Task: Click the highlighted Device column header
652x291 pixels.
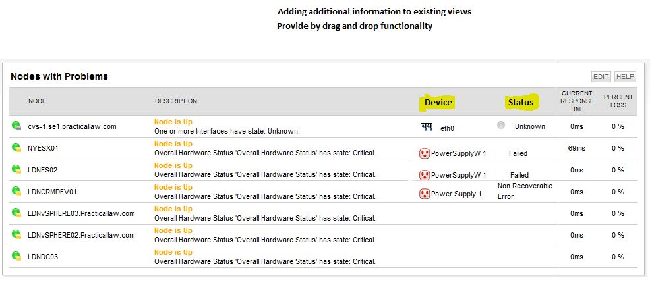Action: (438, 103)
